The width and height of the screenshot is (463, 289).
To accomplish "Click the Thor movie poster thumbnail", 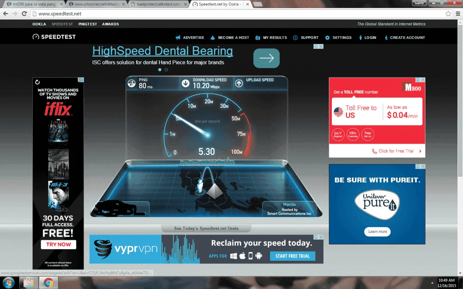I will (58, 132).
